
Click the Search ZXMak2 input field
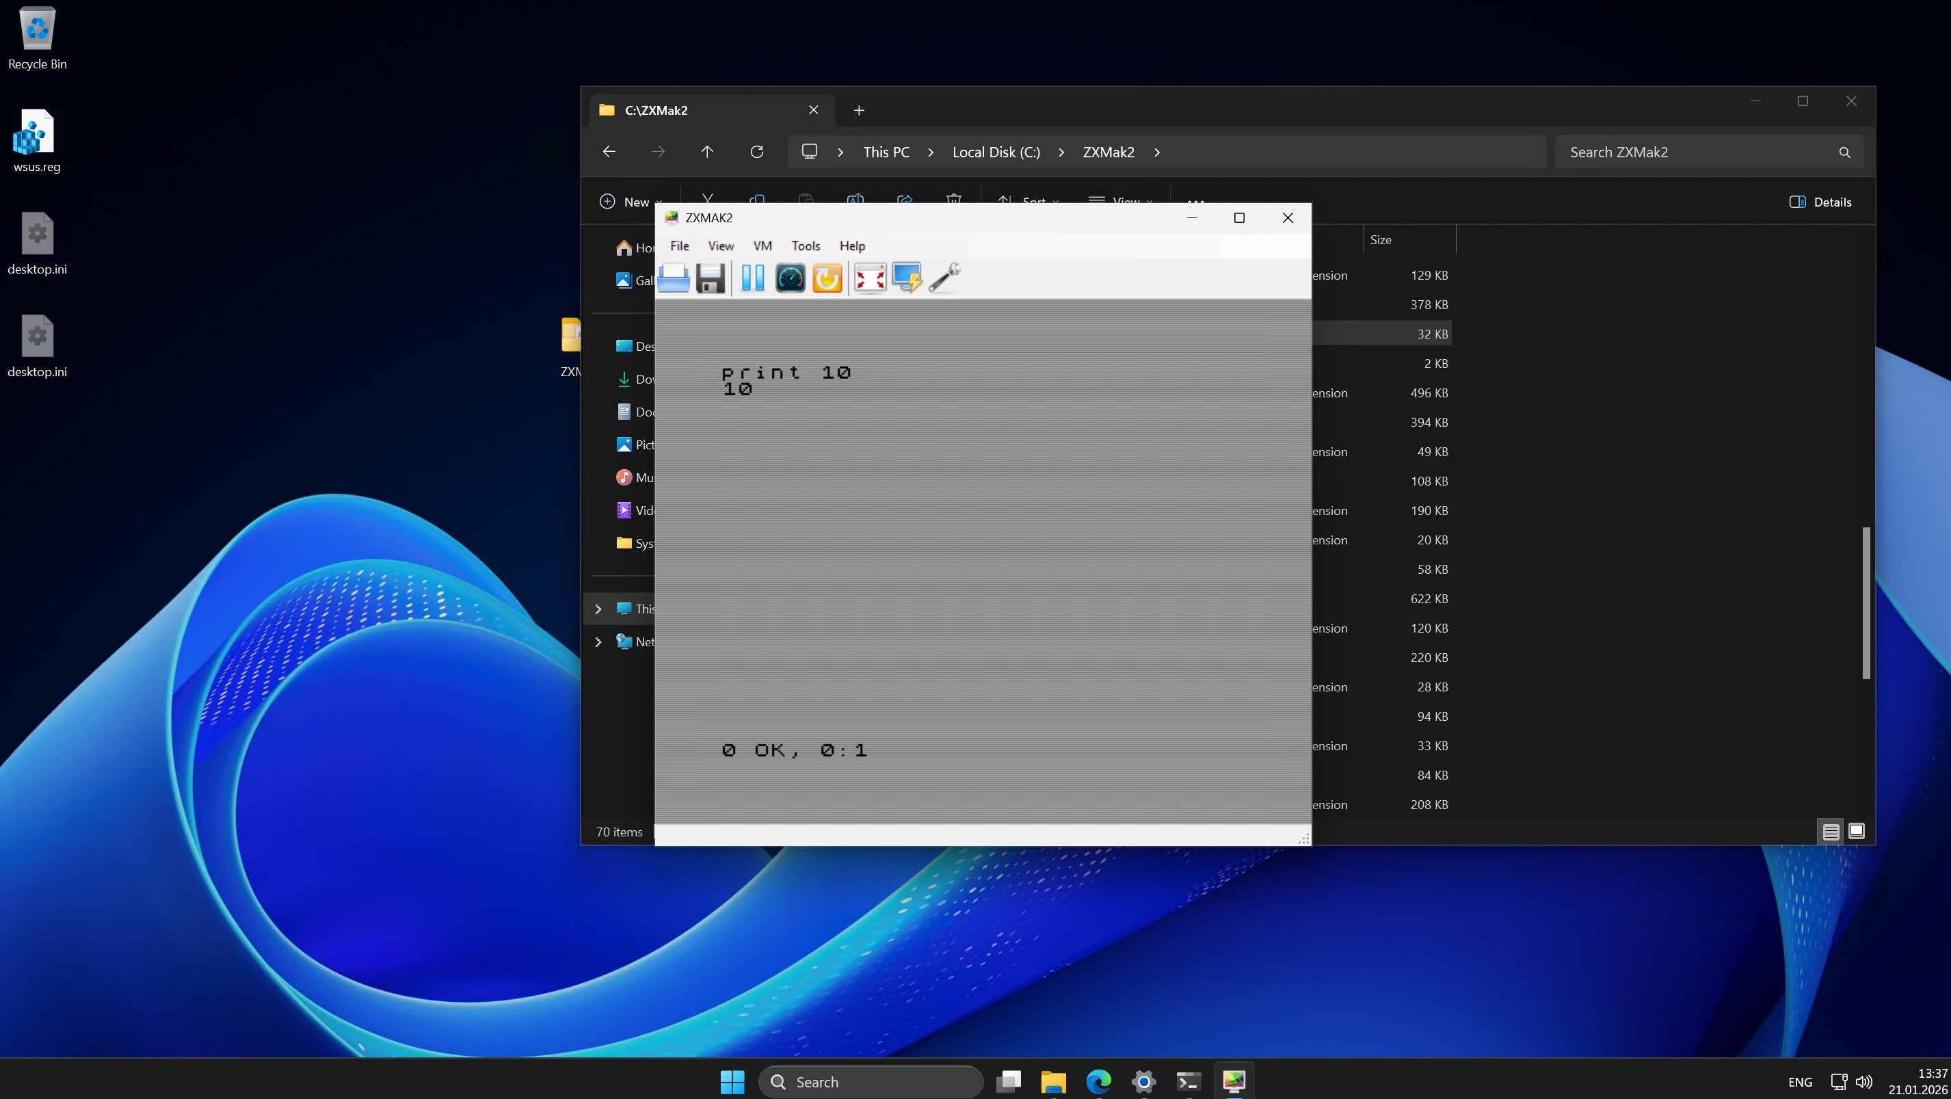[x=1697, y=152]
